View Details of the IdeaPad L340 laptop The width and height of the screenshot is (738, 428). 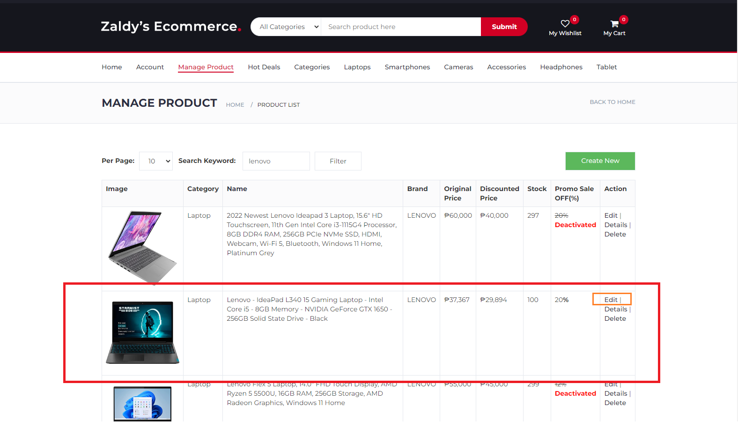(616, 309)
